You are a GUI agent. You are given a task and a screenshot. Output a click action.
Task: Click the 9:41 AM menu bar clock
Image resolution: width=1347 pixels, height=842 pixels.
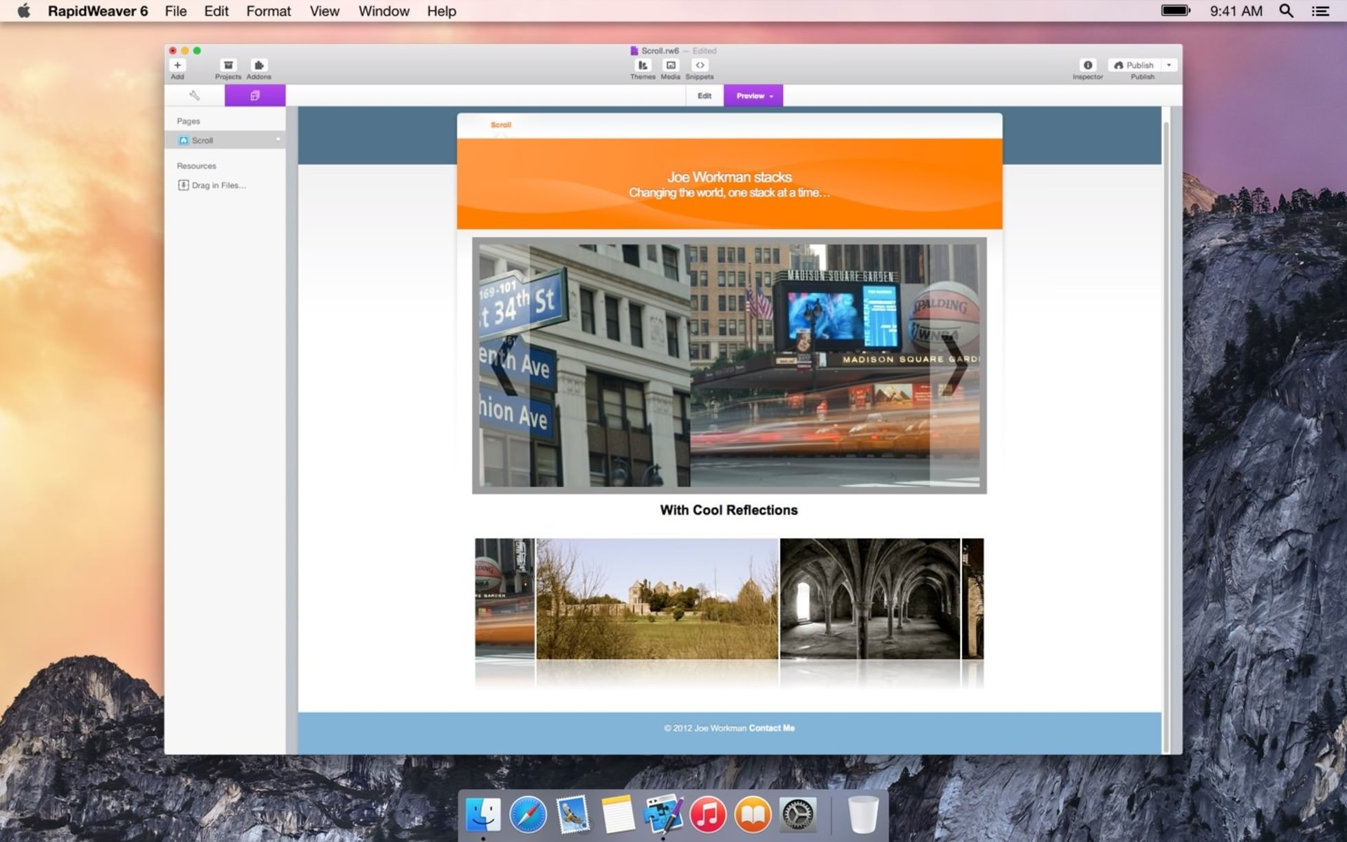1236,11
